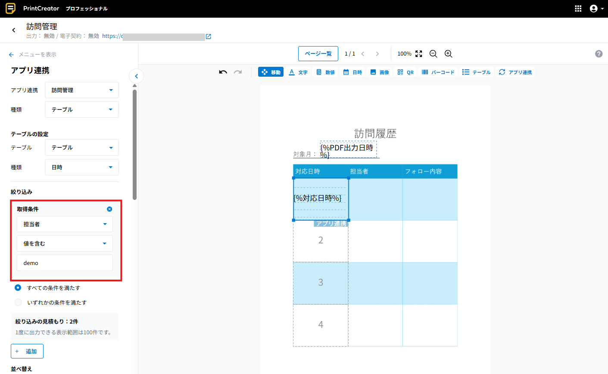This screenshot has width=608, height=374.
Task: Click the 追加 add condition button
Action: 27,351
